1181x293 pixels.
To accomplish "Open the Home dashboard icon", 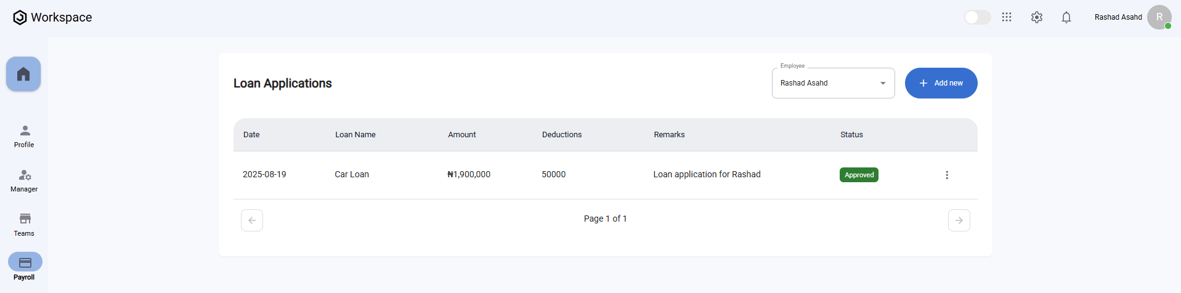I will (23, 74).
